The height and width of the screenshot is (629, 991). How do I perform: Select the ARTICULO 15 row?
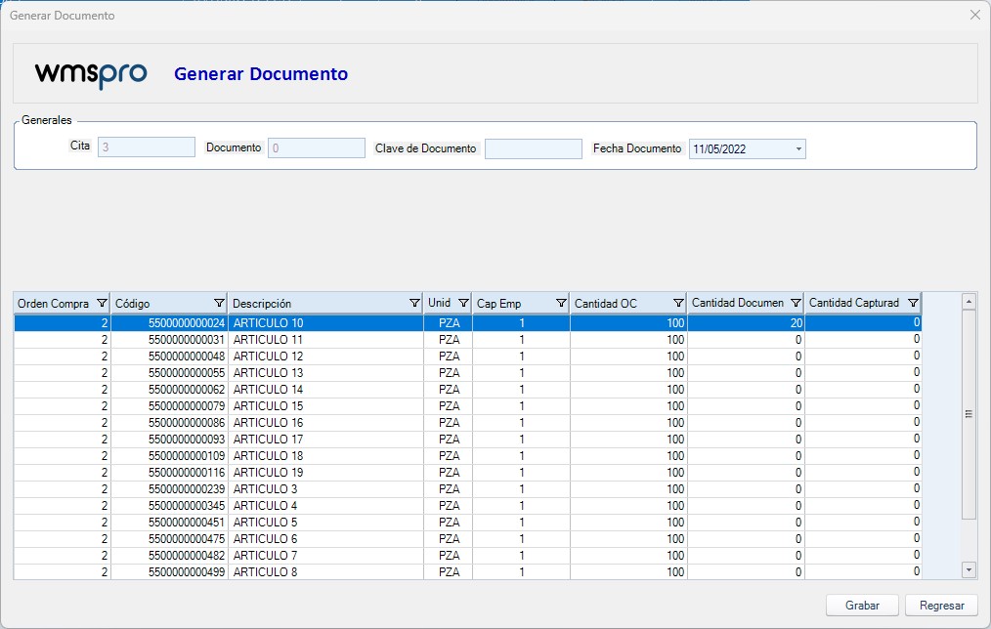click(468, 406)
